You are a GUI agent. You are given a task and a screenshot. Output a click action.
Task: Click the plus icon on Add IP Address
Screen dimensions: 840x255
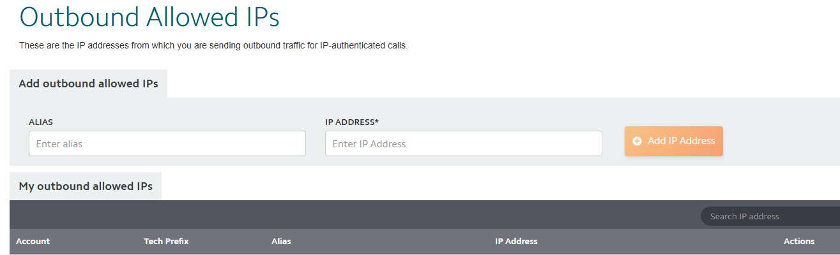637,142
